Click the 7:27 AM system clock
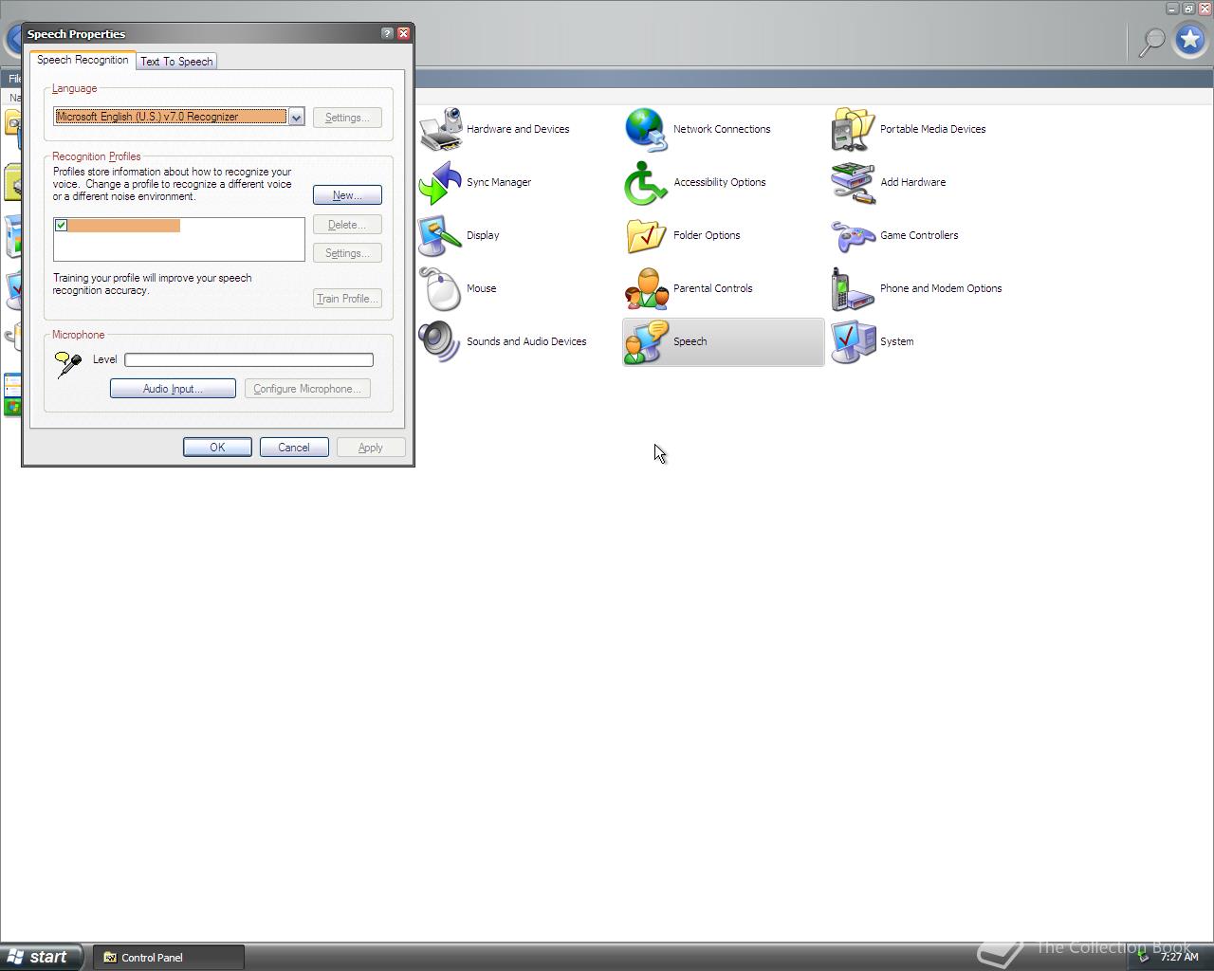 click(1180, 957)
